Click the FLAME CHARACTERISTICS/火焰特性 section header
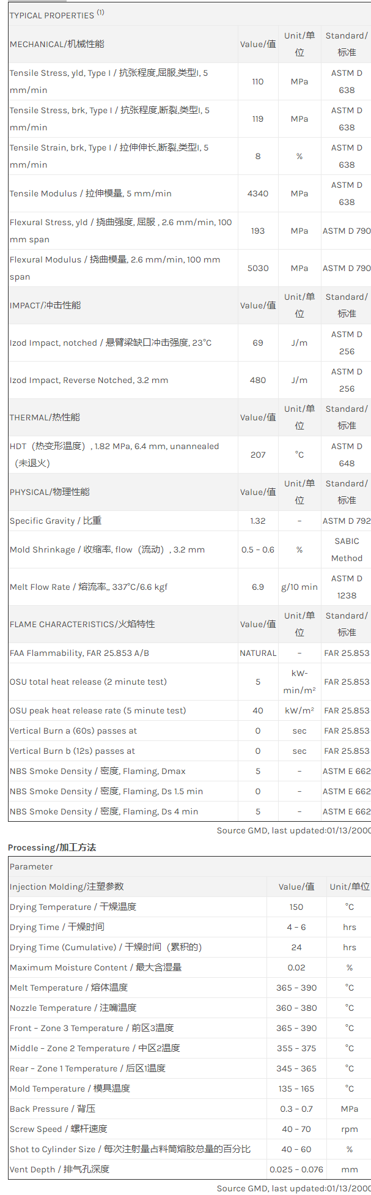The width and height of the screenshot is (371, 1195). 82,624
